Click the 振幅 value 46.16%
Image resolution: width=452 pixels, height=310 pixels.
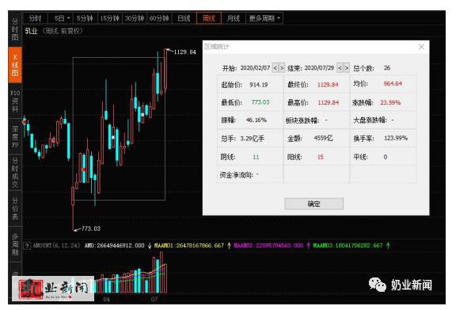pos(256,120)
